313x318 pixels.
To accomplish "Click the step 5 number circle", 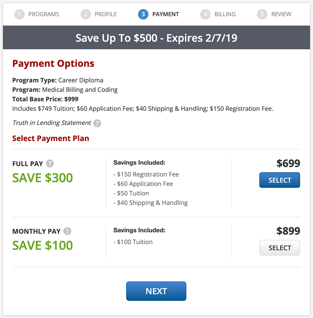I will (262, 14).
